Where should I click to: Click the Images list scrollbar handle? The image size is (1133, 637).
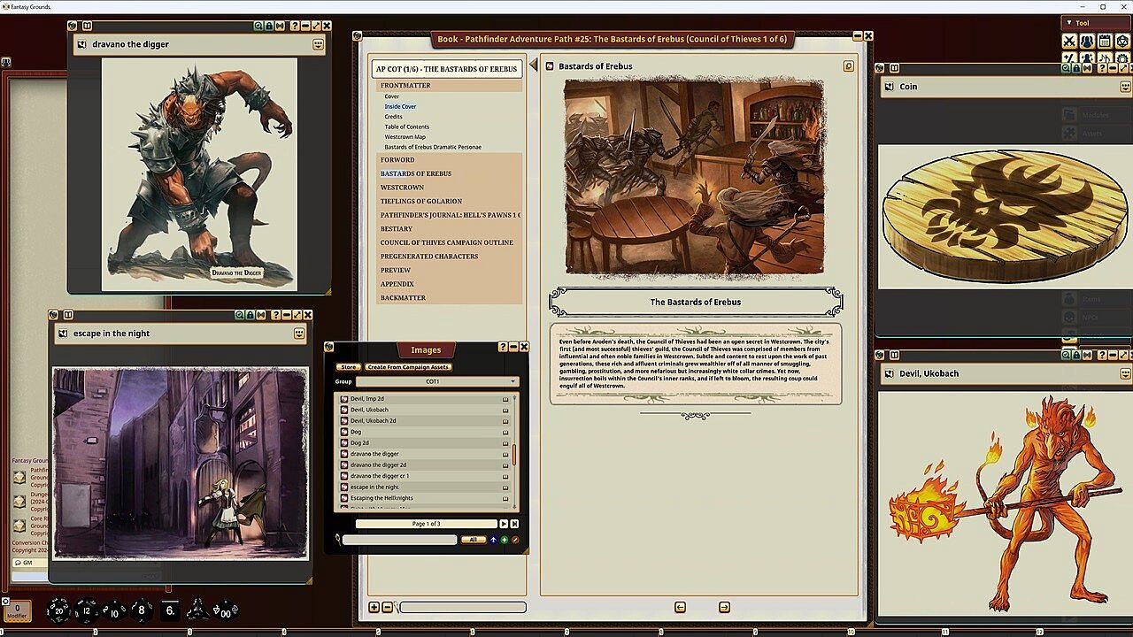[x=514, y=455]
